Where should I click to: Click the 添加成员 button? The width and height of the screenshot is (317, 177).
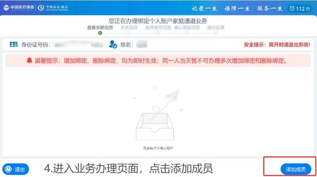coord(296,169)
